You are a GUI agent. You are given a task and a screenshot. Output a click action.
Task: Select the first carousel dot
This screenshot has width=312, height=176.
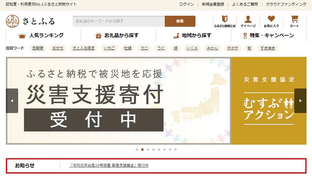[137, 150]
